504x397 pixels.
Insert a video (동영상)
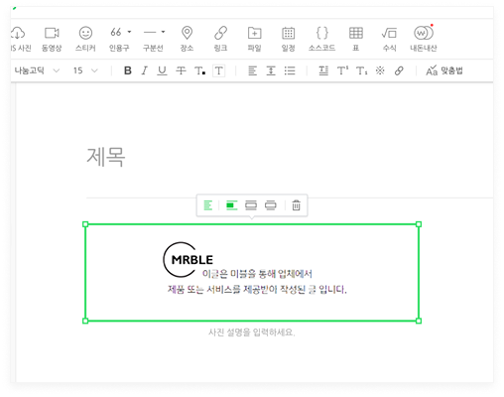pos(52,39)
